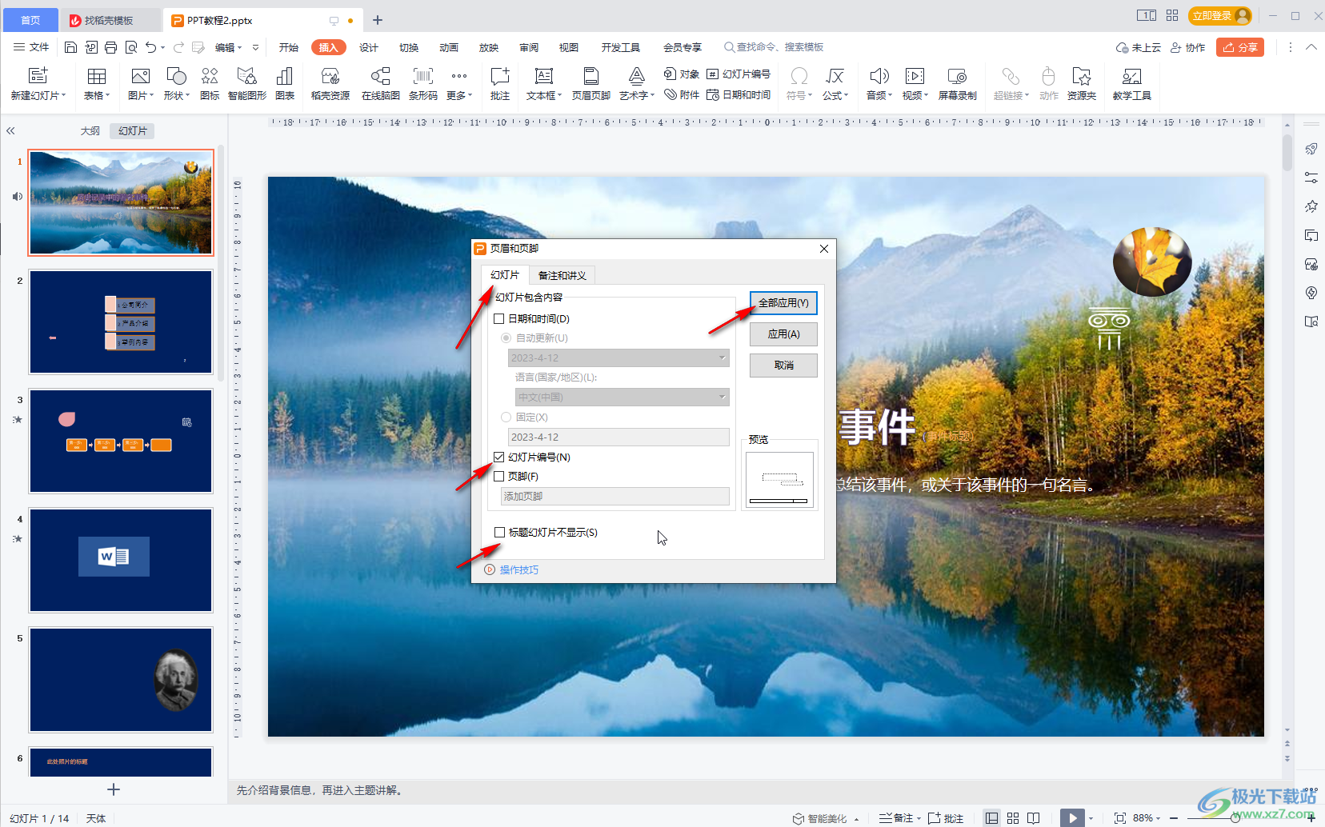
Task: Insert a barcode via 条形码 icon
Action: pos(423,76)
